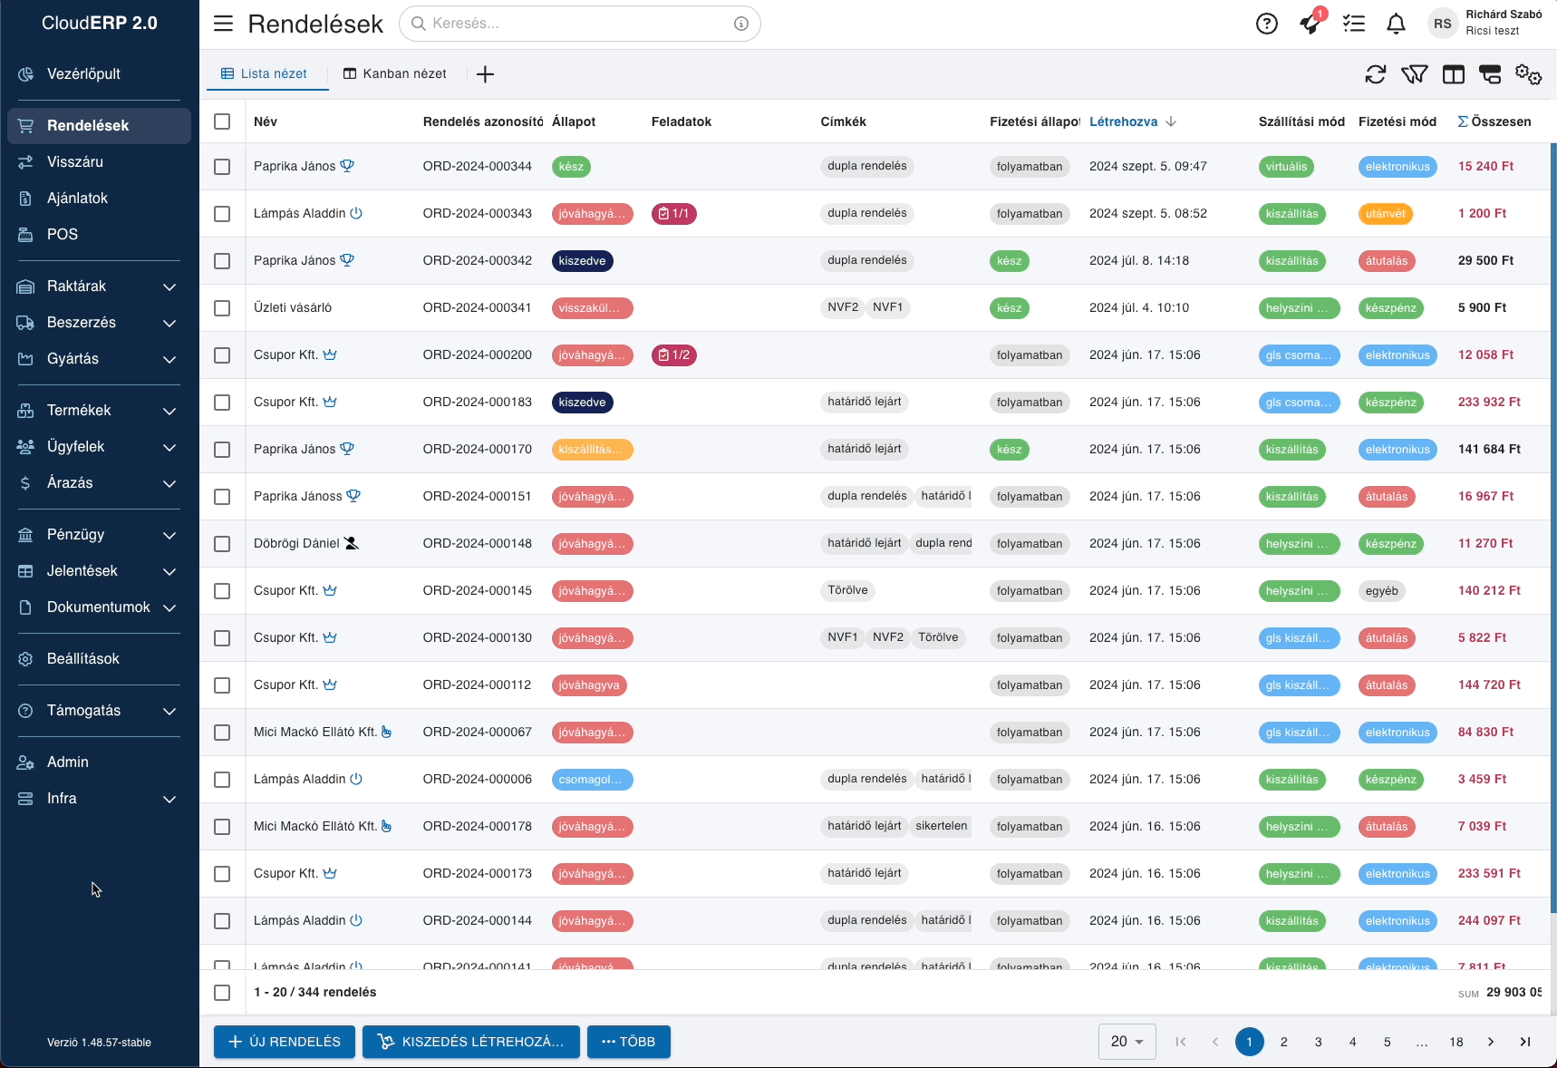Tick the checkbox for ORD-2024-000341 row
Image resolution: width=1557 pixels, height=1068 pixels.
222,308
